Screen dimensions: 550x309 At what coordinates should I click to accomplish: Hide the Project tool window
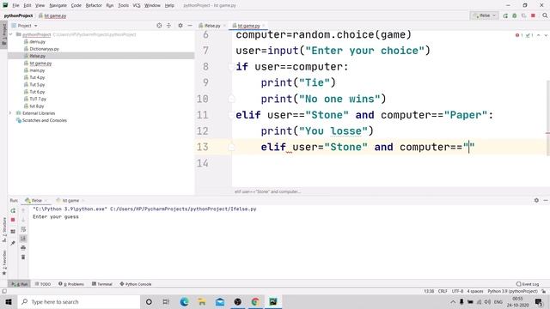(190, 26)
